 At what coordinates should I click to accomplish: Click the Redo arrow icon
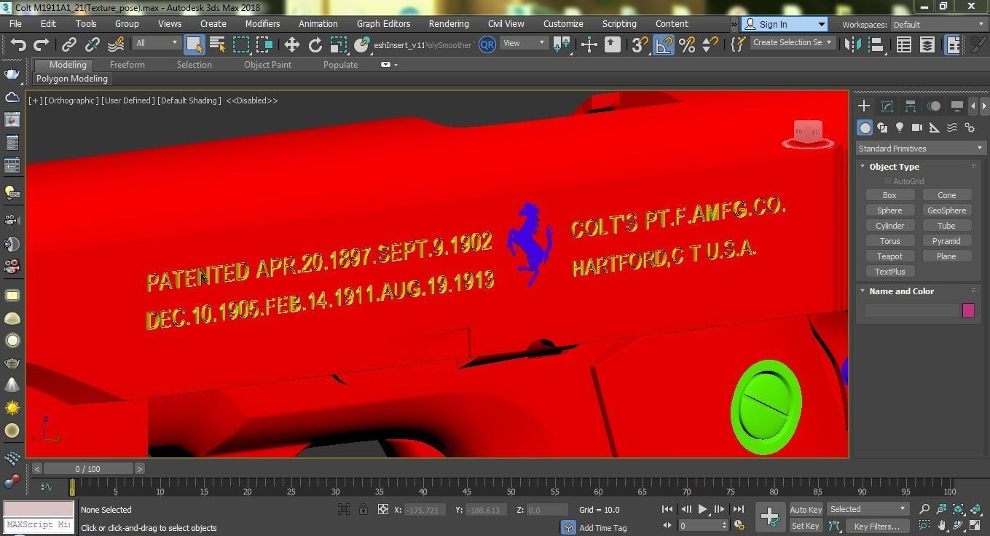pyautogui.click(x=42, y=44)
